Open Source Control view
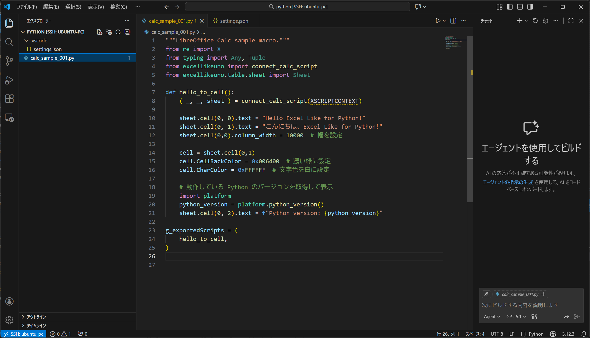Viewport: 590px width, 338px height. click(9, 61)
